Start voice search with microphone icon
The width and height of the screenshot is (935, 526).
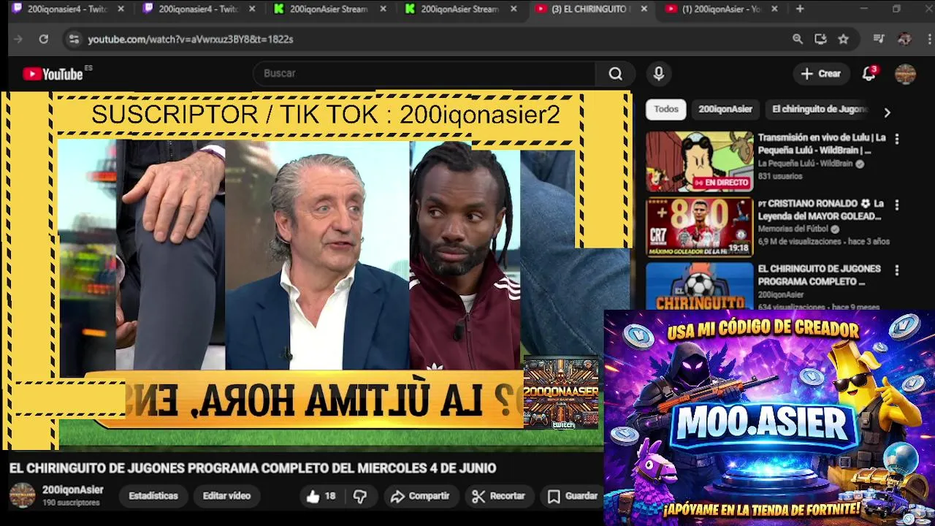[x=659, y=74]
